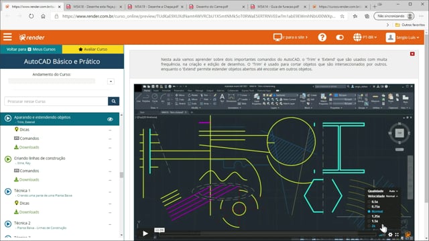The height and width of the screenshot is (241, 429).
Task: Click the browser address bar URL
Action: (x=198, y=16)
